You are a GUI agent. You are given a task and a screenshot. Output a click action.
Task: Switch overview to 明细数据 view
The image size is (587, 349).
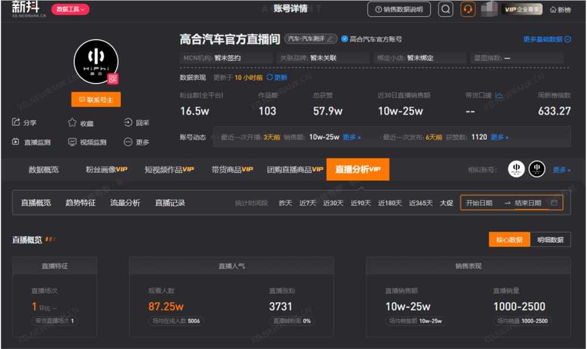point(551,239)
